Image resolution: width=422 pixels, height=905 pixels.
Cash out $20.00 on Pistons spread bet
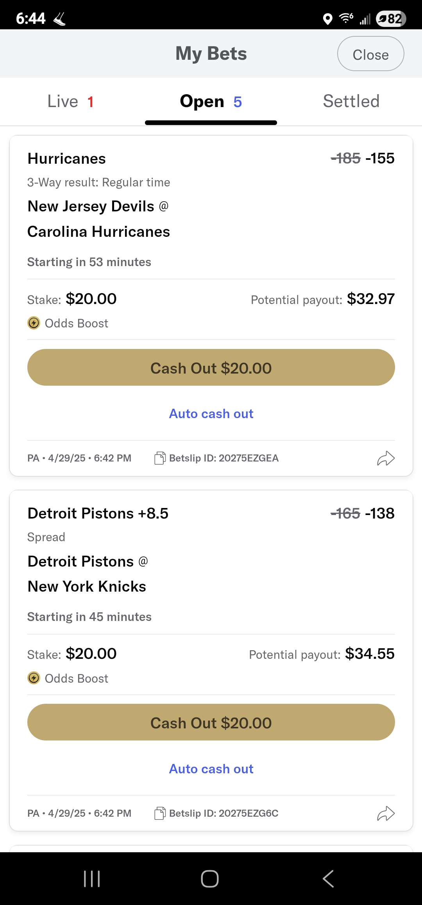[x=211, y=723]
